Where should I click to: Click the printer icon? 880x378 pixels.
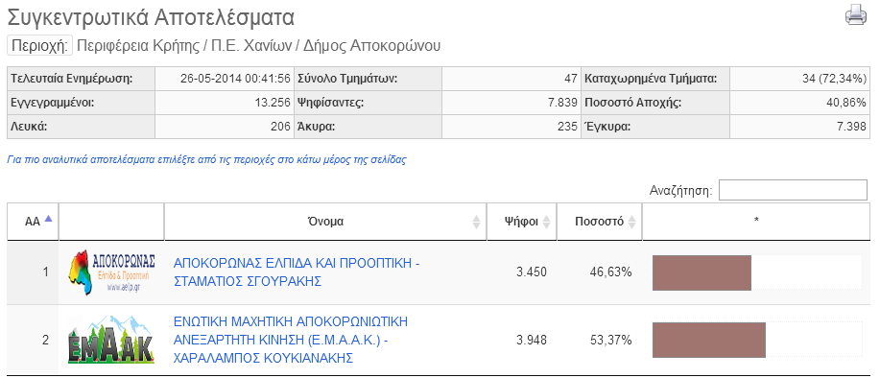tap(856, 15)
